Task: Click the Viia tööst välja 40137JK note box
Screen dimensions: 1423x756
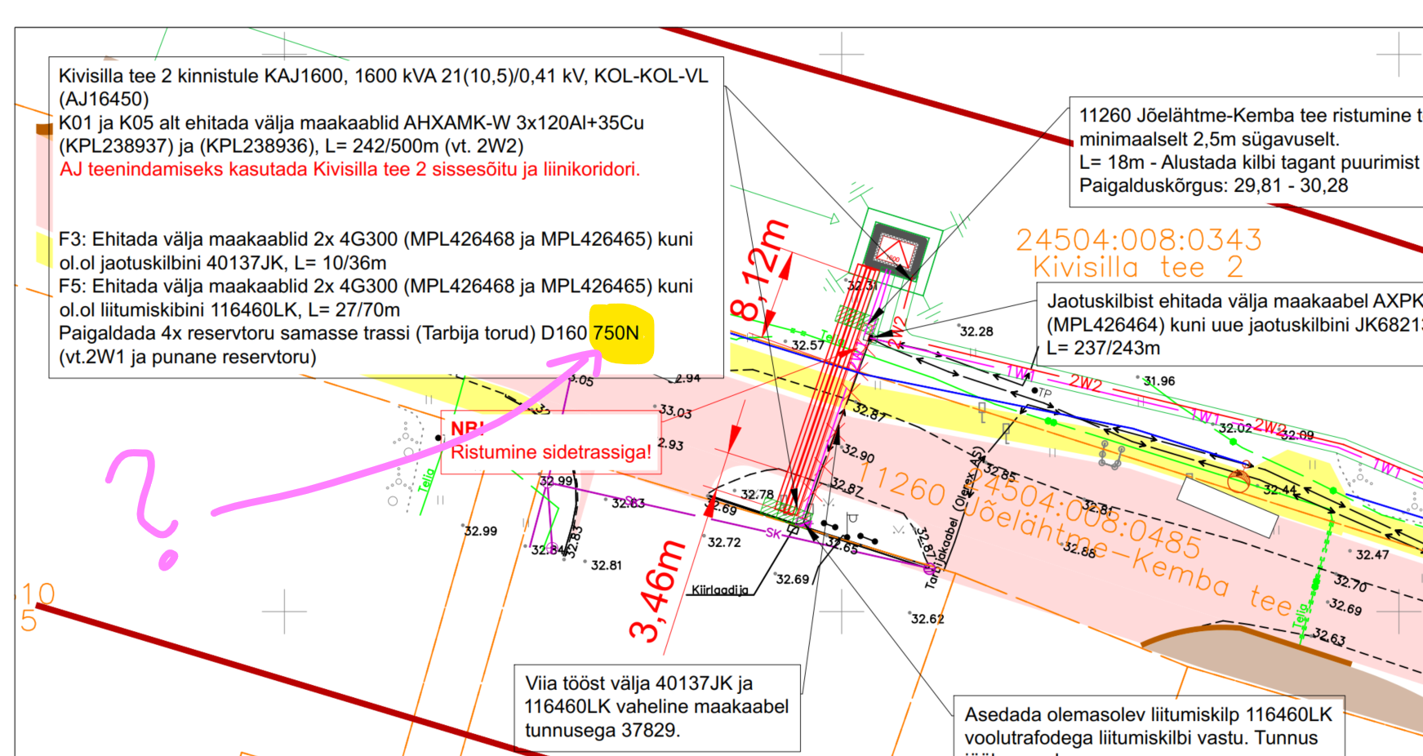Action: [656, 707]
